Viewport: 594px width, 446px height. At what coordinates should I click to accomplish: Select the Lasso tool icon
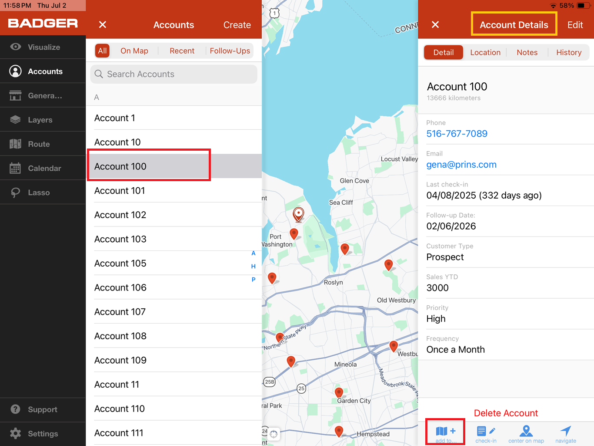tap(16, 193)
